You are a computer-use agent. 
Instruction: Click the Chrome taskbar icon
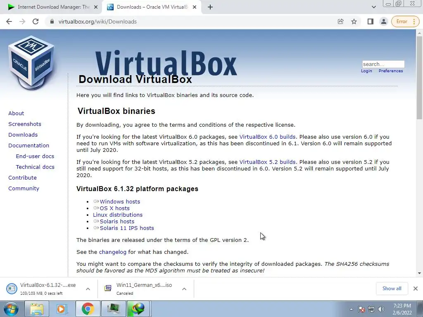pyautogui.click(x=88, y=309)
